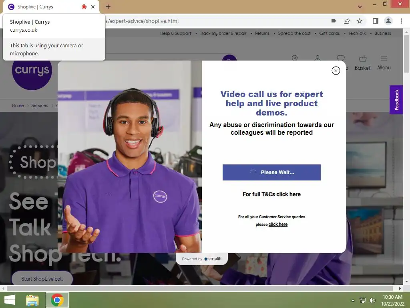410x308 pixels.
Task: Open the store locator pin icon
Action: tap(295, 58)
